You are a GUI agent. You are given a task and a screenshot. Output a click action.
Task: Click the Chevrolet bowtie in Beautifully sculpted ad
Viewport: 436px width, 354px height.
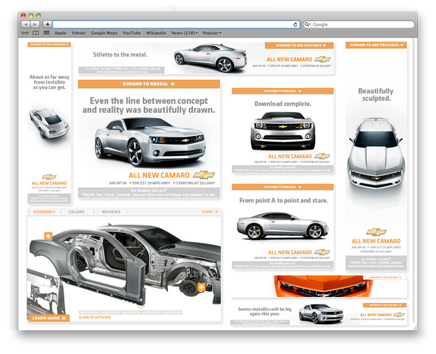coord(376,232)
